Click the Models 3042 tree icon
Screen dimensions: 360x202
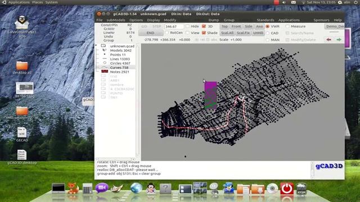[x=105, y=50]
